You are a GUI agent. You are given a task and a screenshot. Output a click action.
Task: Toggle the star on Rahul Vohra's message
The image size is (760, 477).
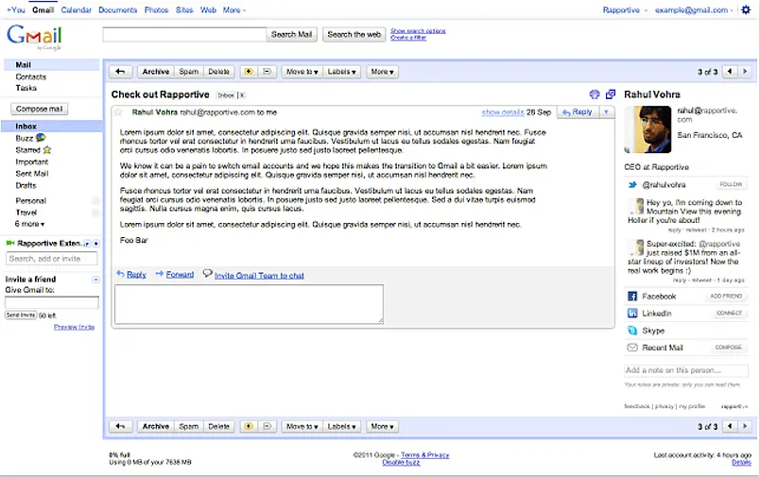[119, 111]
